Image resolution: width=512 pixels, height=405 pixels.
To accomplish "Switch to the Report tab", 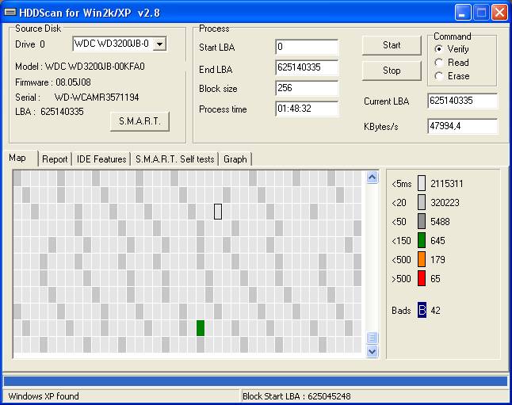I will click(x=55, y=159).
